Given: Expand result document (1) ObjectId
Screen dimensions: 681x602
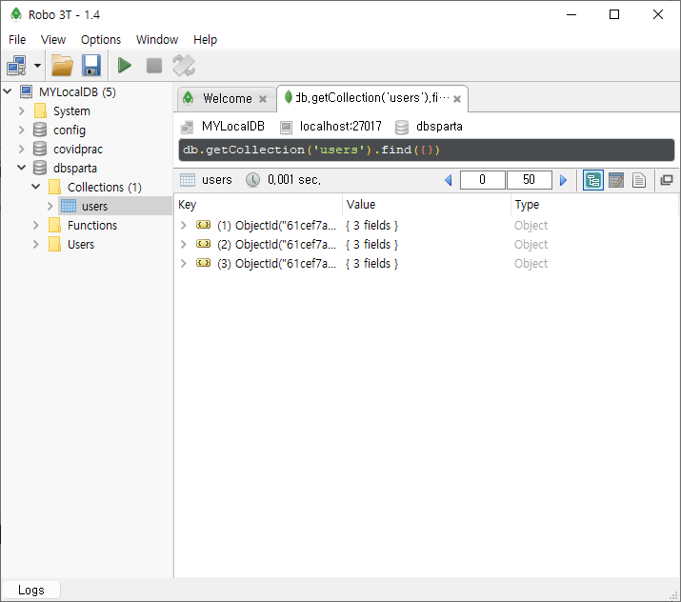Looking at the screenshot, I should click(x=183, y=225).
